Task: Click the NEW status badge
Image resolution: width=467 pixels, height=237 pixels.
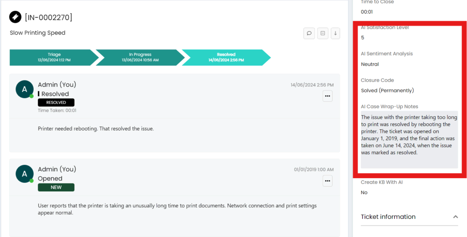Action: point(56,187)
